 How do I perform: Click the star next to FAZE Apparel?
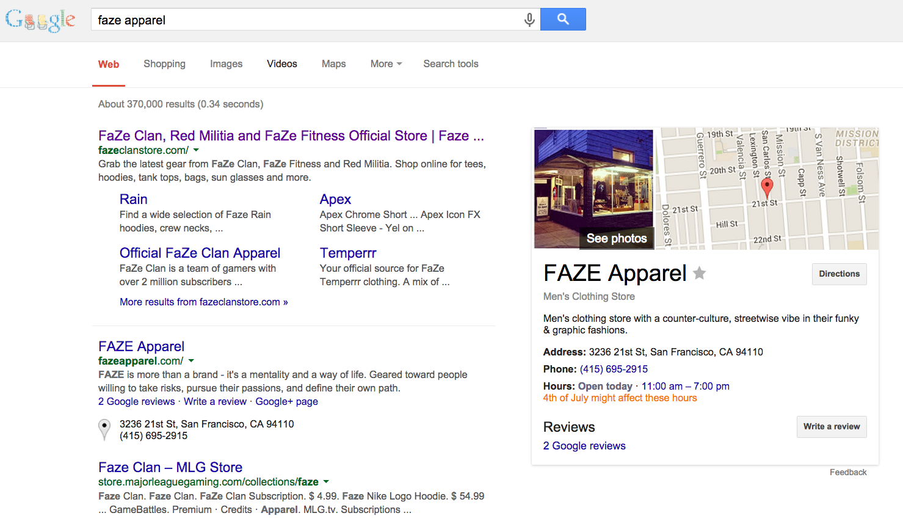pyautogui.click(x=700, y=274)
